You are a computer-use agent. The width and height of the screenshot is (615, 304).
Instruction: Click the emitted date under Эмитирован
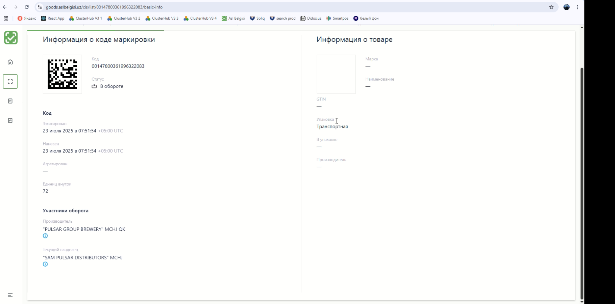[x=83, y=131]
